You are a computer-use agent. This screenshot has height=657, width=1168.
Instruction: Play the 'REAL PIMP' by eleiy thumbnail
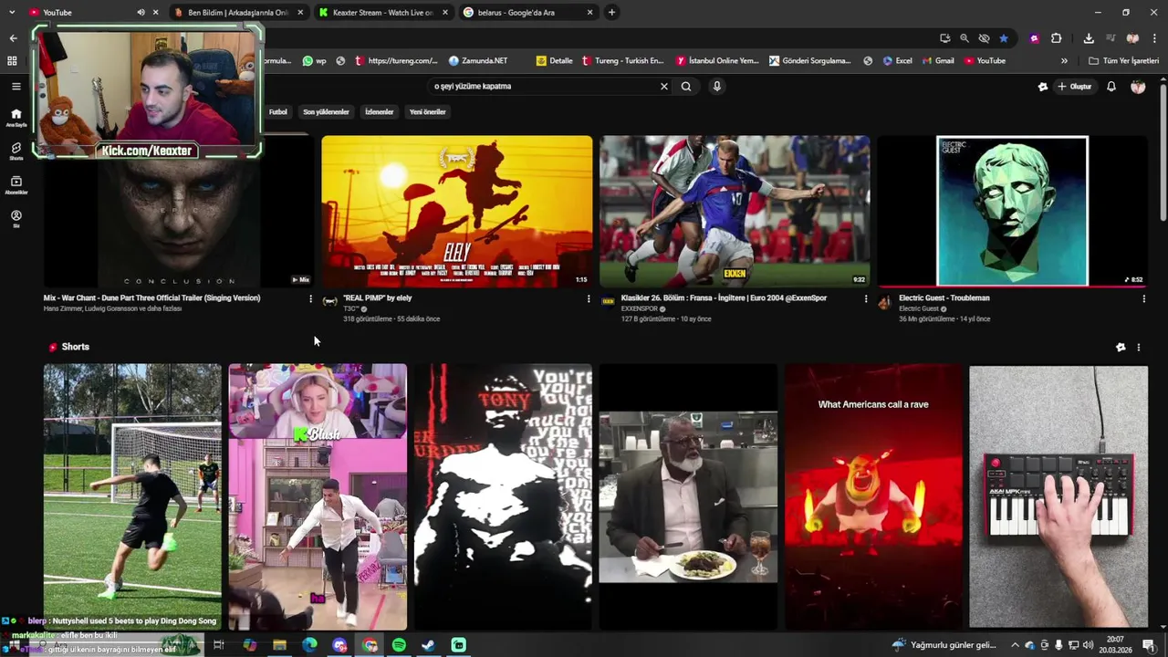457,212
